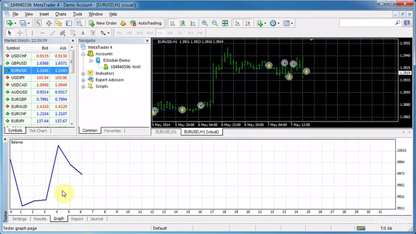This screenshot has height=234, width=416.
Task: Zoom out on the chart
Action: coord(214,23)
